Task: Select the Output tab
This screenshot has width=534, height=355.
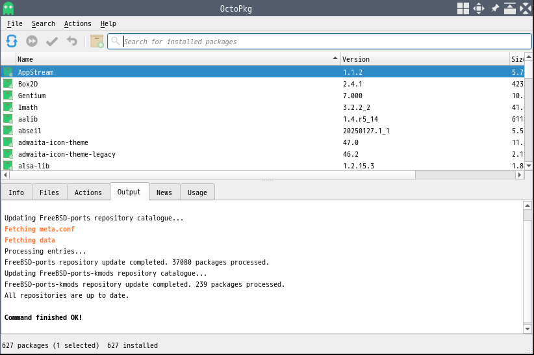Action: [x=129, y=192]
